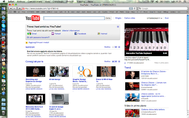
Task: Play Interactive YouTube Keyboard video
Action: [x=146, y=40]
